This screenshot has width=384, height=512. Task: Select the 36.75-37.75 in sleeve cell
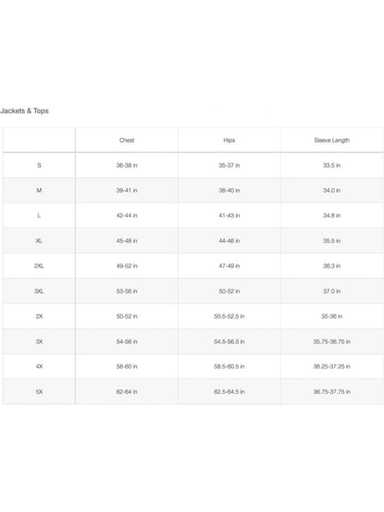(331, 392)
